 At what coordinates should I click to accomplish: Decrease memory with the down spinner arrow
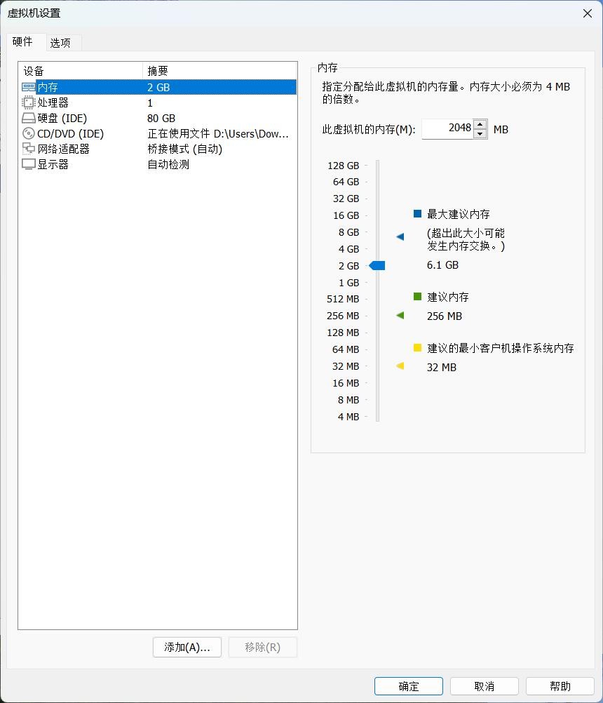pos(480,134)
